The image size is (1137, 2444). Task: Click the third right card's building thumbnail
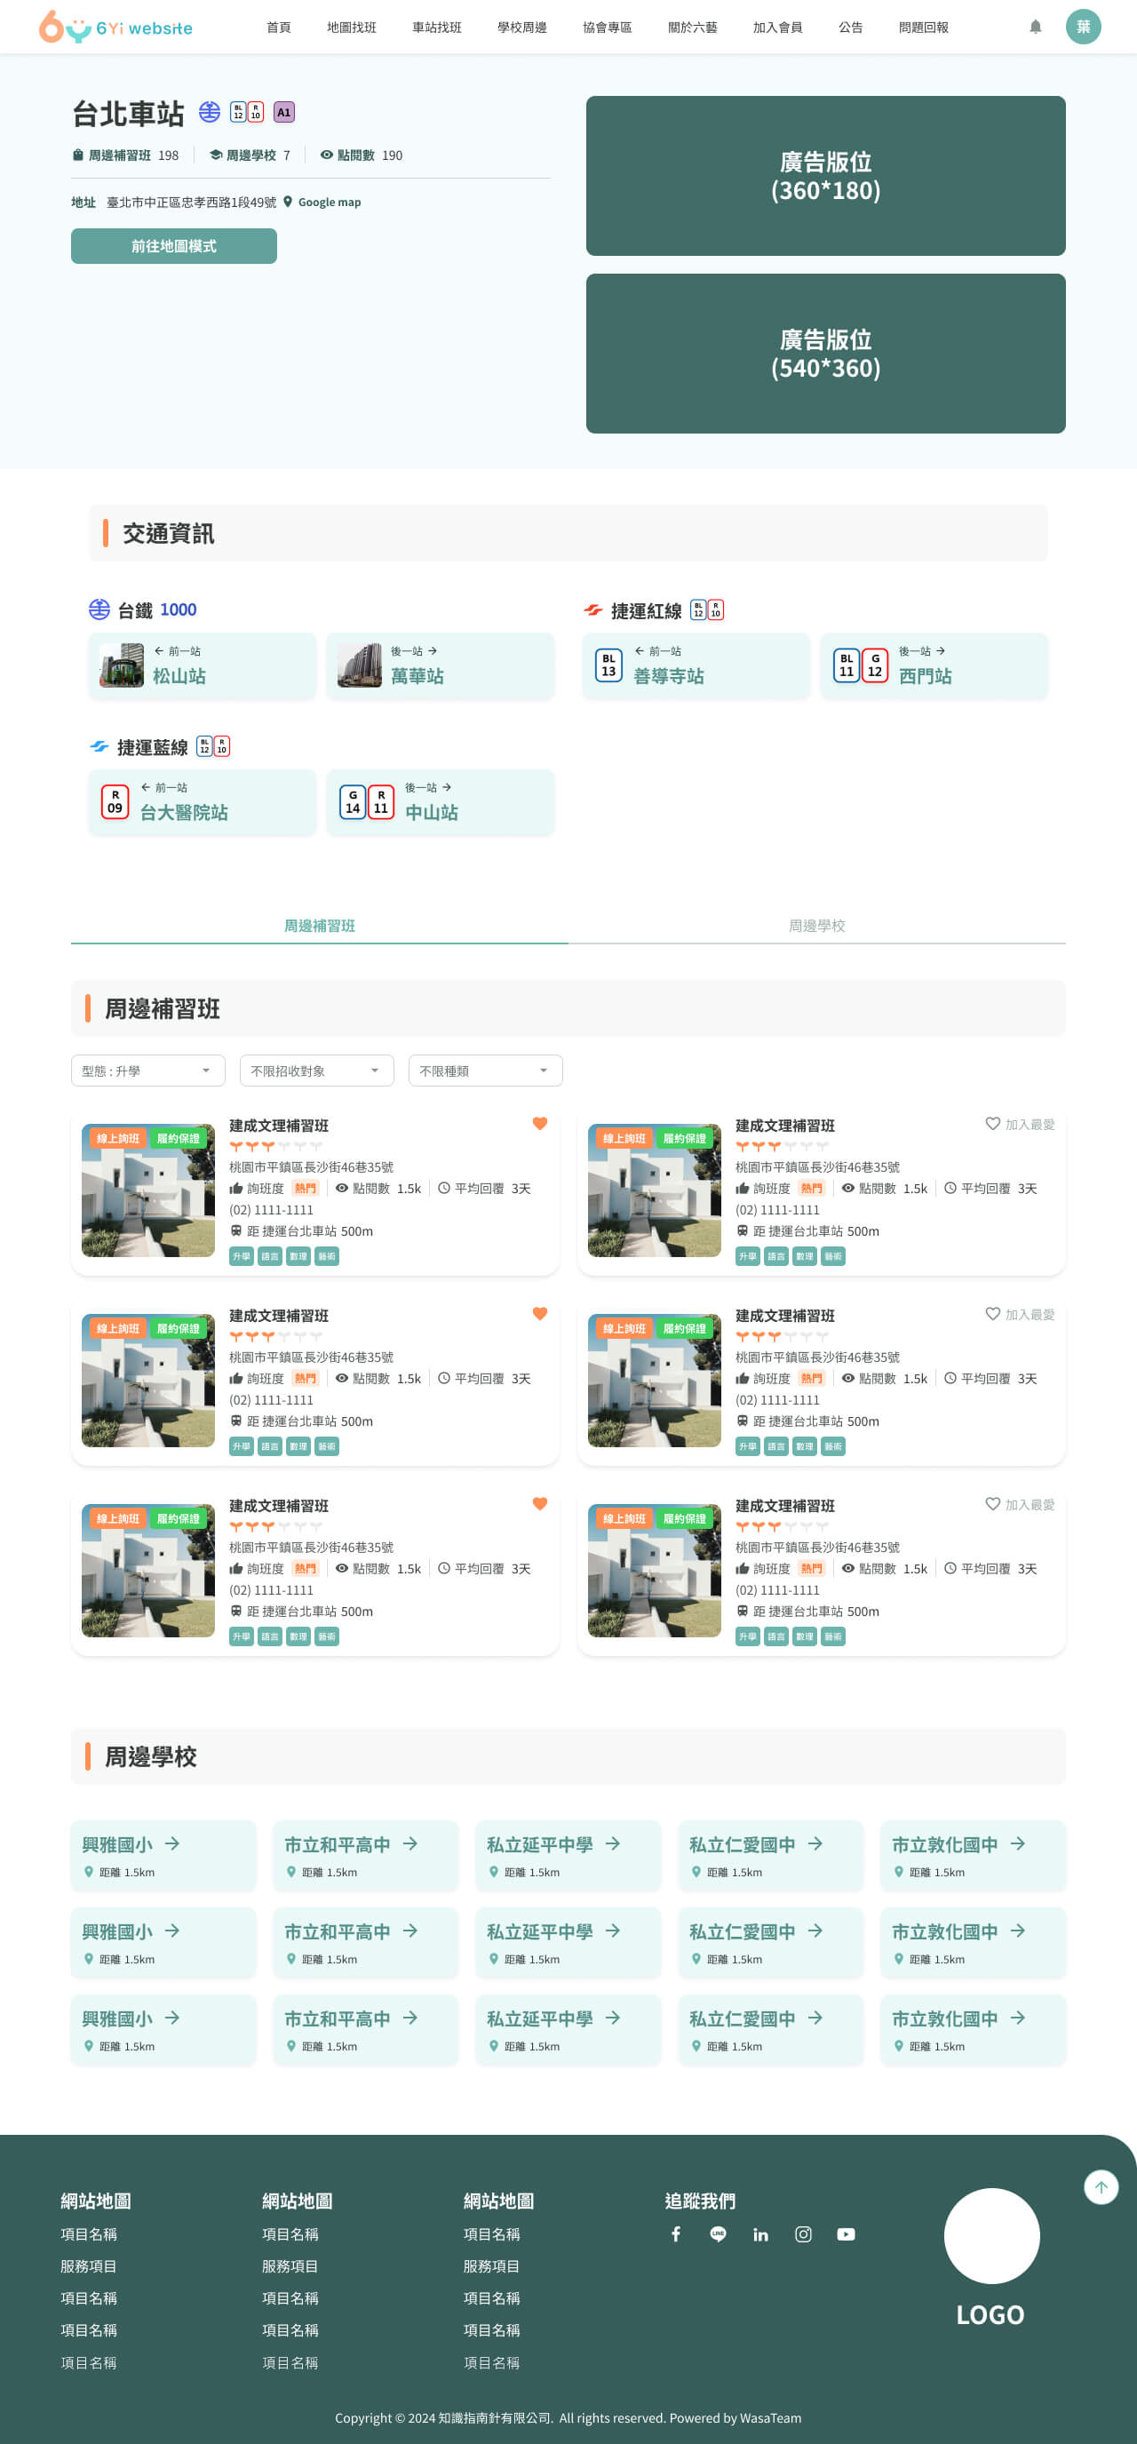[655, 1570]
